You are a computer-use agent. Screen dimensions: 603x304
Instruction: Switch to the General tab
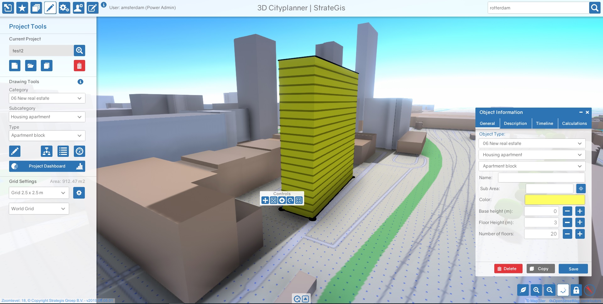tap(487, 123)
